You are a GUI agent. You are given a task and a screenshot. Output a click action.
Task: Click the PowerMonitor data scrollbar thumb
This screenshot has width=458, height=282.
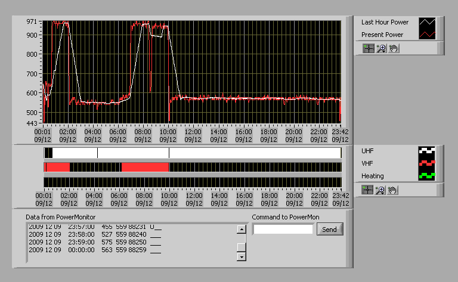[x=242, y=246]
